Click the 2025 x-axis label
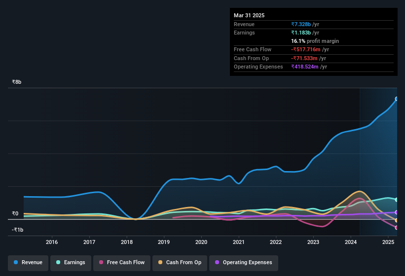The height and width of the screenshot is (276, 405). pos(388,242)
